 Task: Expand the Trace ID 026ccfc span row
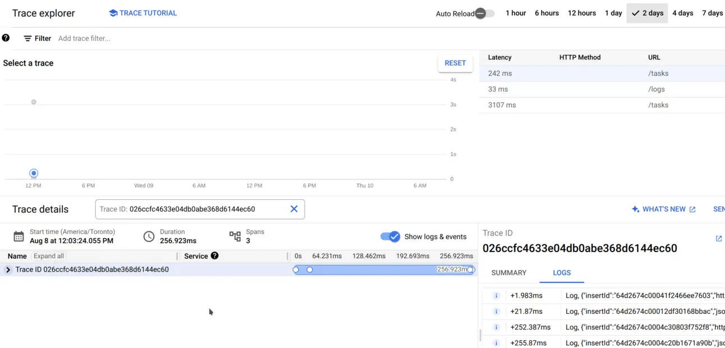[x=8, y=269]
